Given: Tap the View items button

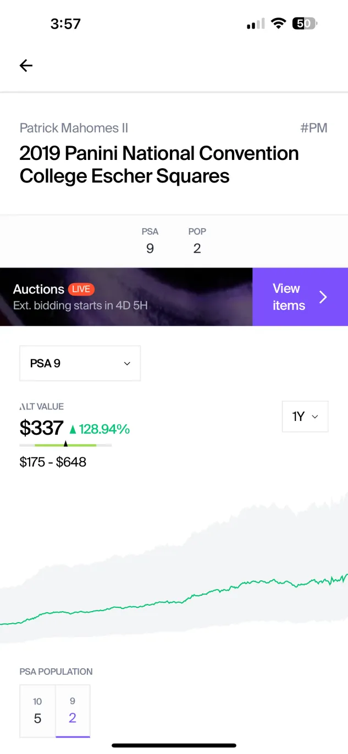Looking at the screenshot, I should coord(300,297).
